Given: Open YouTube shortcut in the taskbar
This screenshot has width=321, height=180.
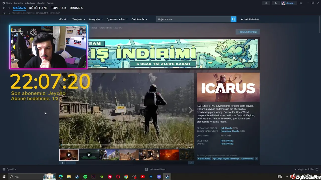Looking at the screenshot, I should point(143,177).
